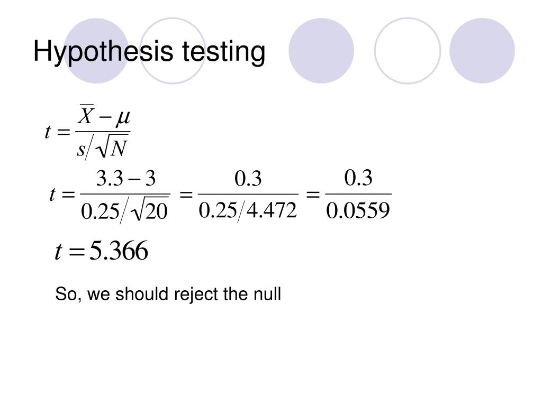Image resolution: width=542 pixels, height=406 pixels.
Task: Select the empty outlined circle near the right
Action: click(x=408, y=51)
